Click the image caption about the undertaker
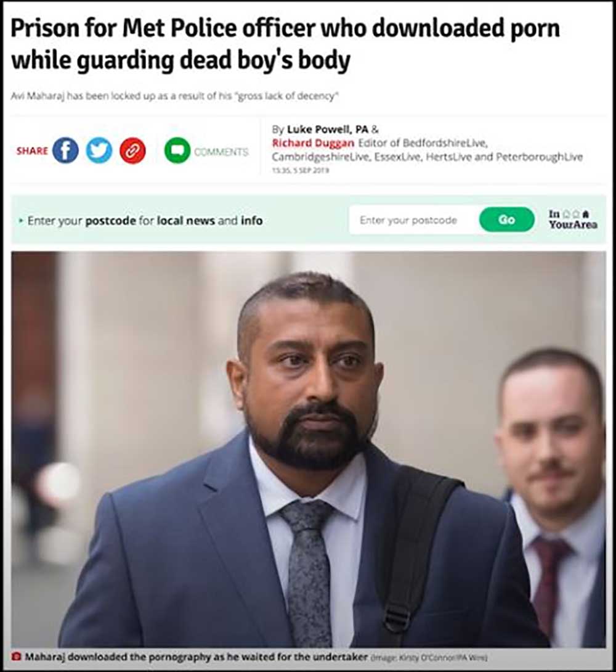 click(196, 657)
